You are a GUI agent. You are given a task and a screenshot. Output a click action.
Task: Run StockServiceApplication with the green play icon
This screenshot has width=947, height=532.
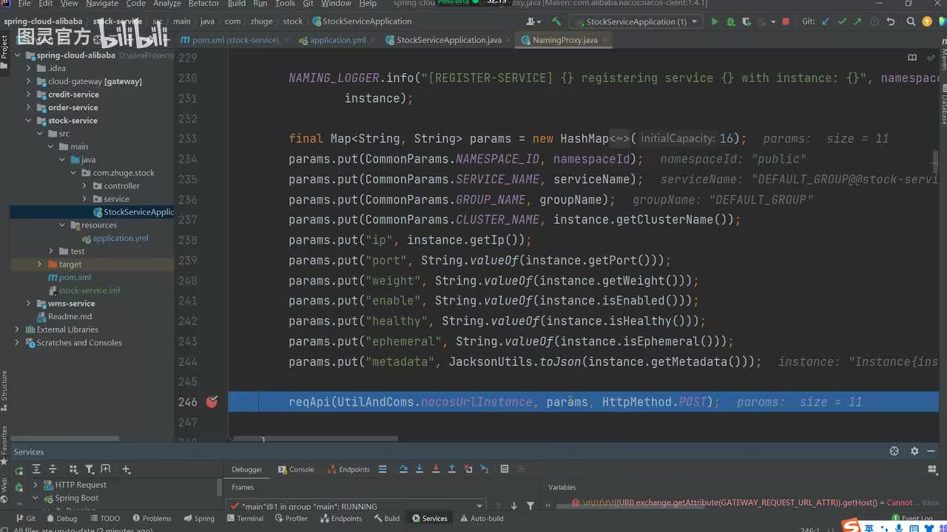(x=715, y=21)
